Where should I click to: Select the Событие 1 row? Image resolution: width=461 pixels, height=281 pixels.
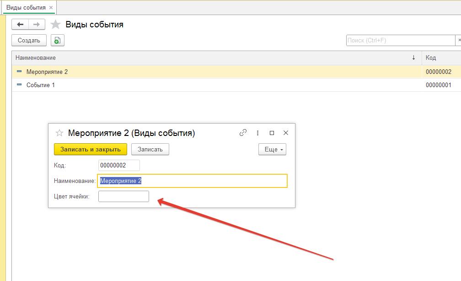click(x=41, y=85)
